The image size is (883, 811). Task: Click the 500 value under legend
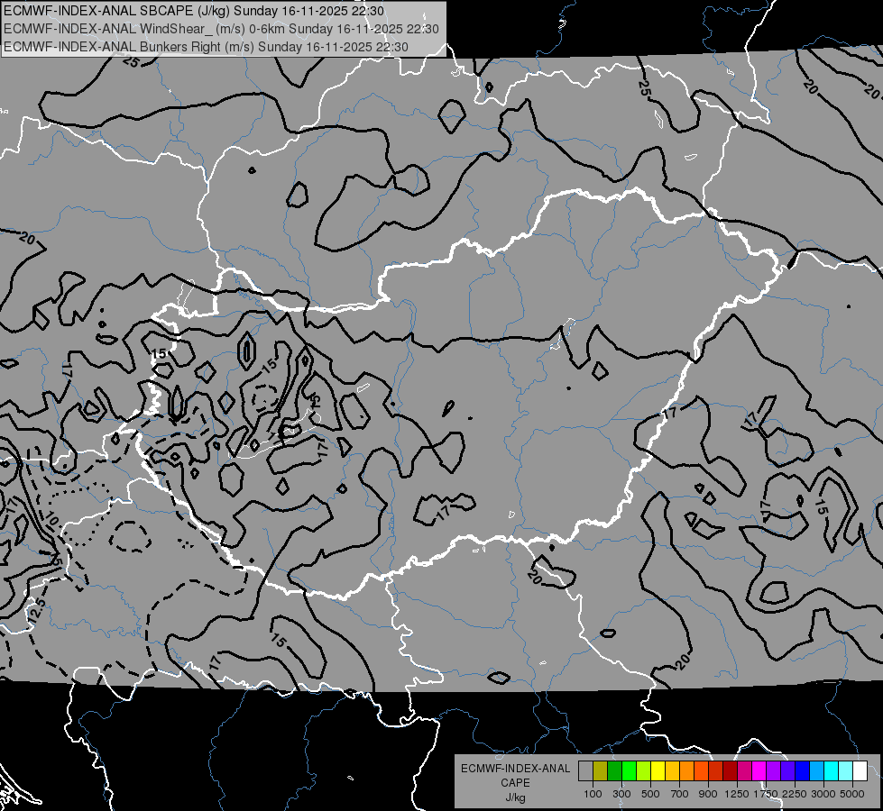click(x=650, y=794)
